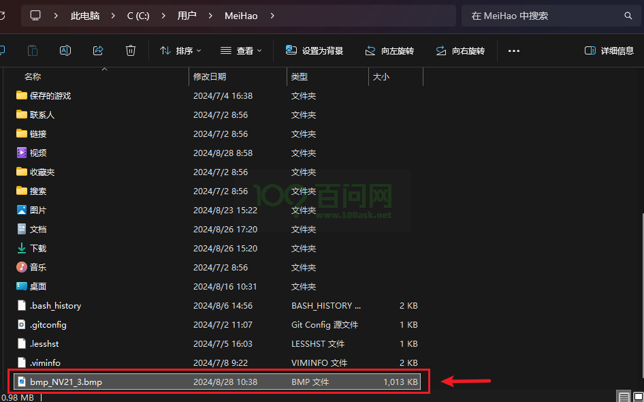Click the Share icon in toolbar
Image resolution: width=644 pixels, height=402 pixels.
(x=98, y=50)
